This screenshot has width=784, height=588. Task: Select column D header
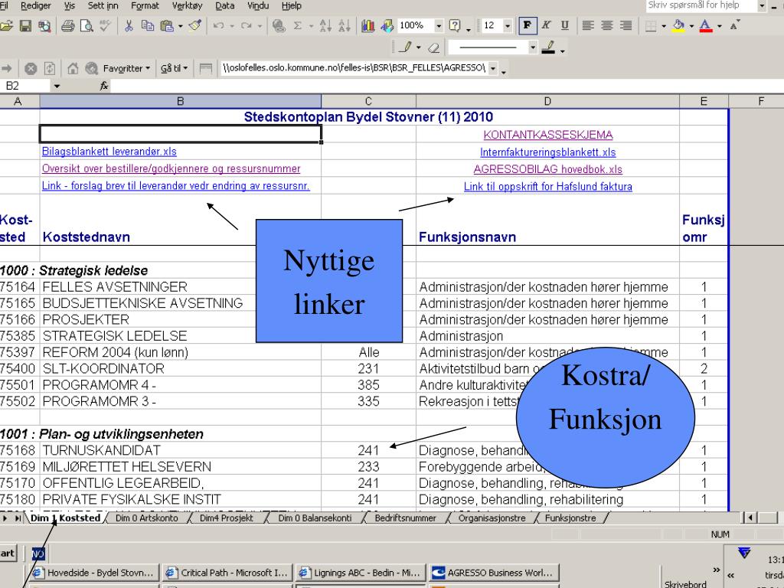(547, 101)
